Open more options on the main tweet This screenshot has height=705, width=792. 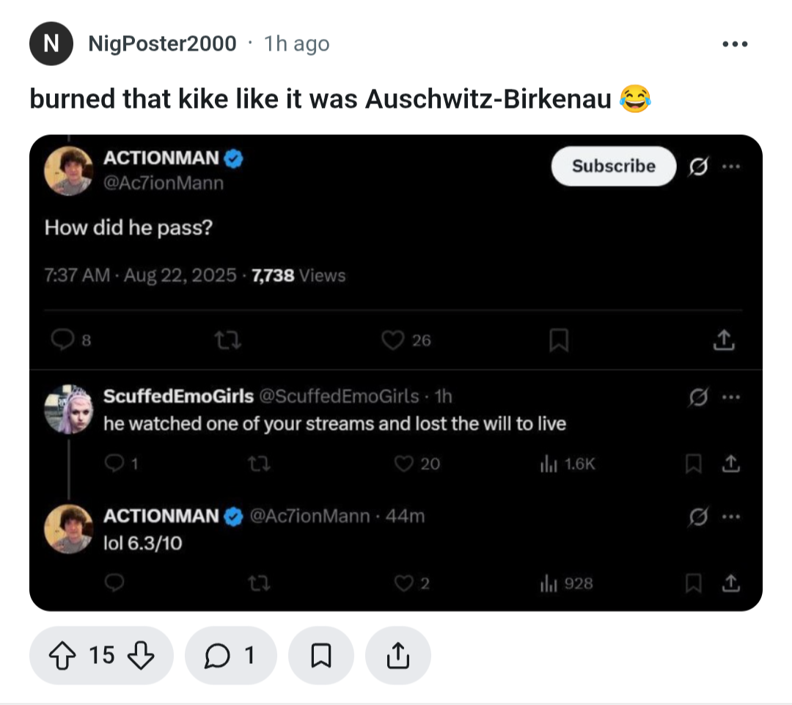[731, 167]
